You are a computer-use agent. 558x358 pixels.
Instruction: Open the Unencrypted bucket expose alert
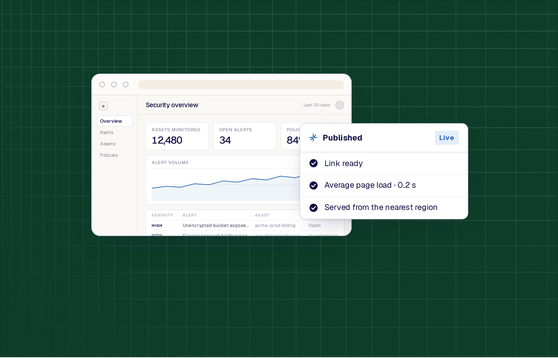pos(215,225)
